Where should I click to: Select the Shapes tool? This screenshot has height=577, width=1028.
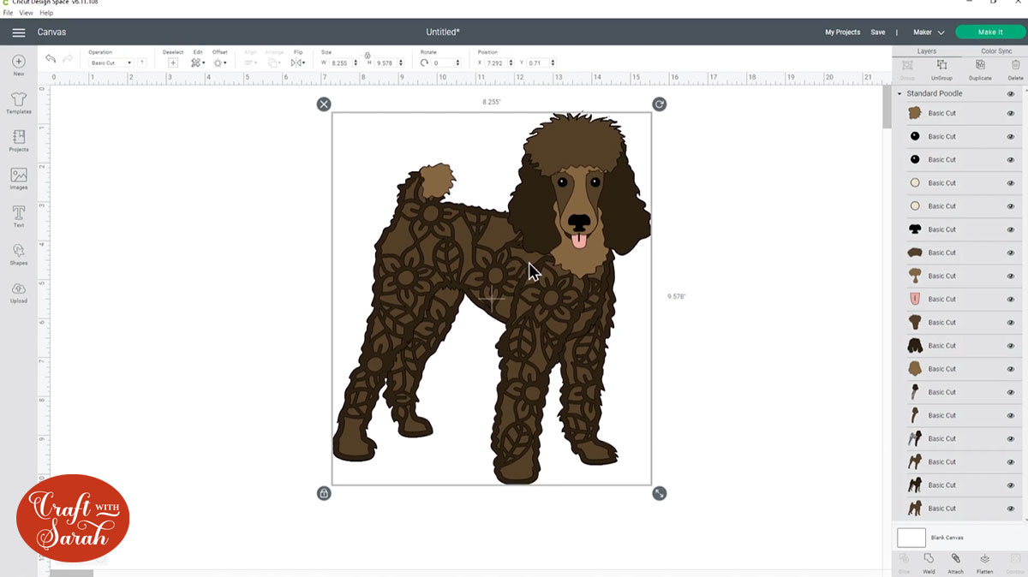[19, 253]
